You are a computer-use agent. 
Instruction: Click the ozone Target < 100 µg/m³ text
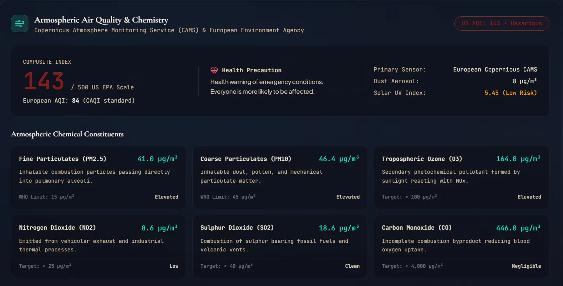pyautogui.click(x=410, y=197)
